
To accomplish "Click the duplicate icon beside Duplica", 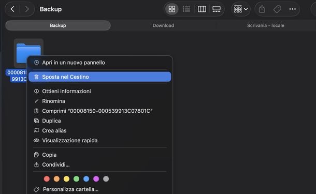I will pos(36,121).
